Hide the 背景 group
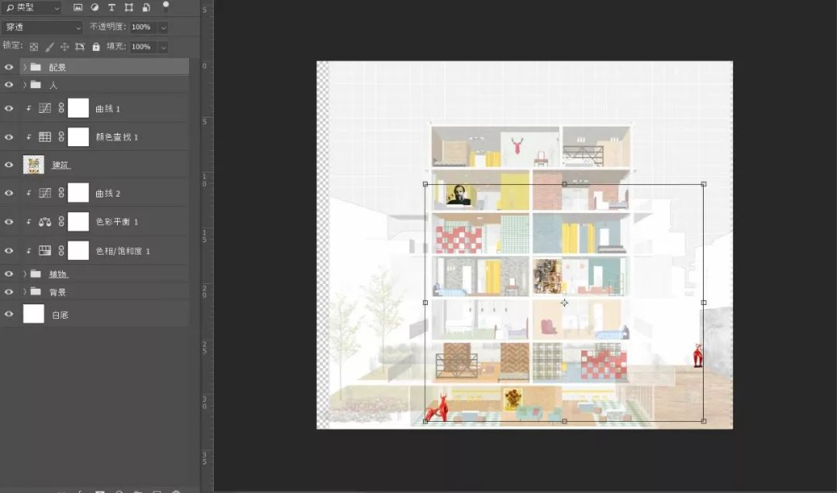The height and width of the screenshot is (493, 837). (9, 292)
